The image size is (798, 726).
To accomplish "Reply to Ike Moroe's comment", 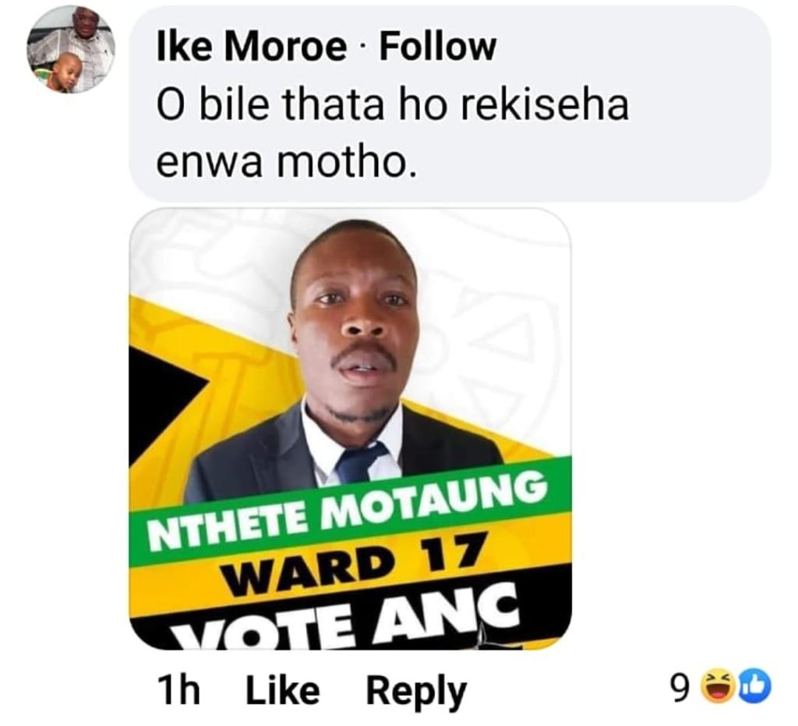I will point(416,692).
